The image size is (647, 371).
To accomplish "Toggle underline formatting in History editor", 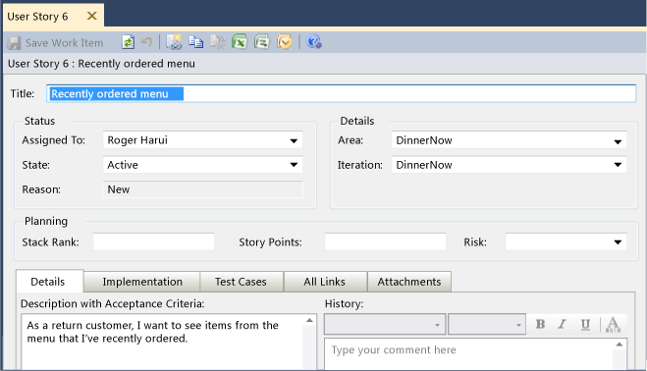I will point(585,324).
